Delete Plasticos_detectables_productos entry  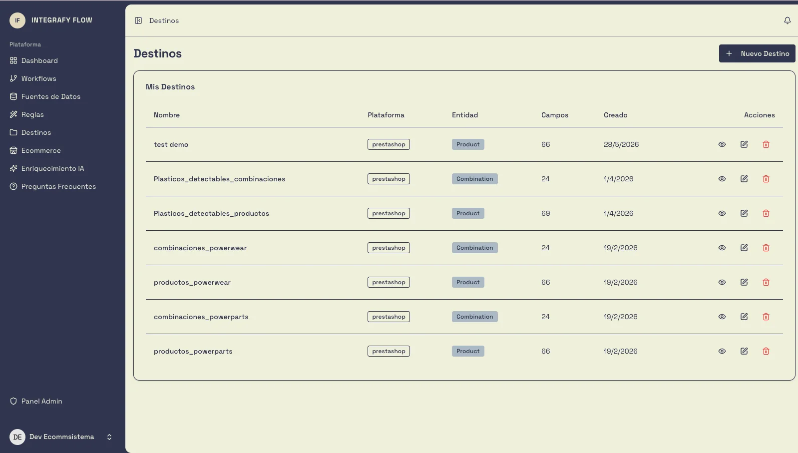(x=766, y=213)
